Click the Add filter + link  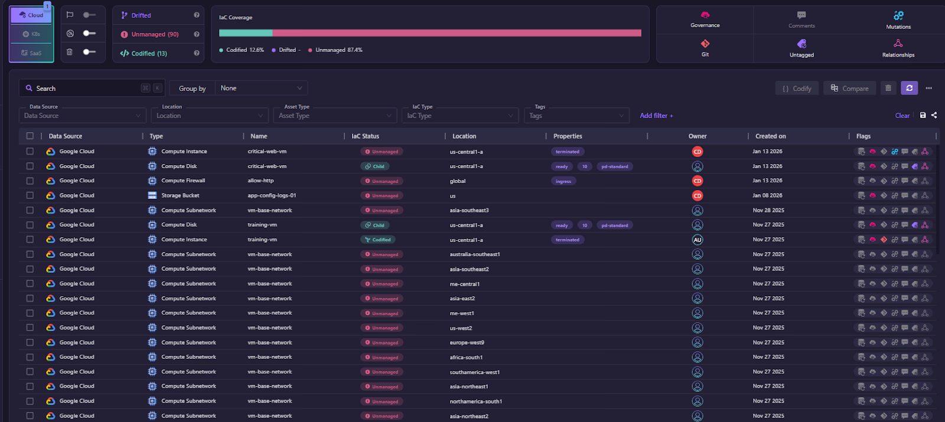click(656, 116)
